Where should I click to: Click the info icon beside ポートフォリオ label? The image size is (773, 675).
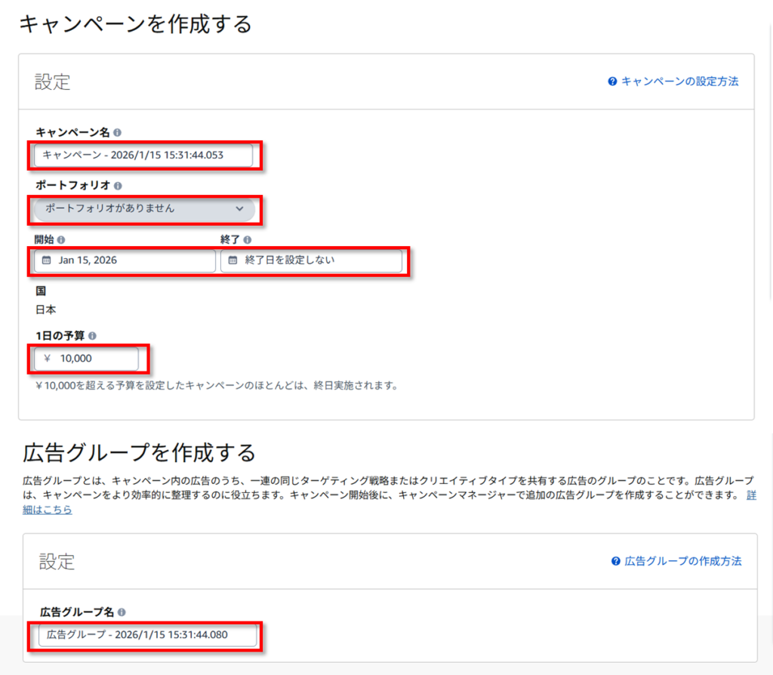(x=119, y=184)
